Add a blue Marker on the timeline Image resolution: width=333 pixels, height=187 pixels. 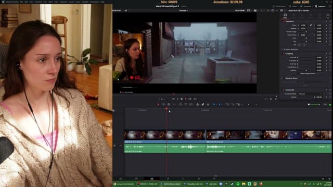click(220, 104)
